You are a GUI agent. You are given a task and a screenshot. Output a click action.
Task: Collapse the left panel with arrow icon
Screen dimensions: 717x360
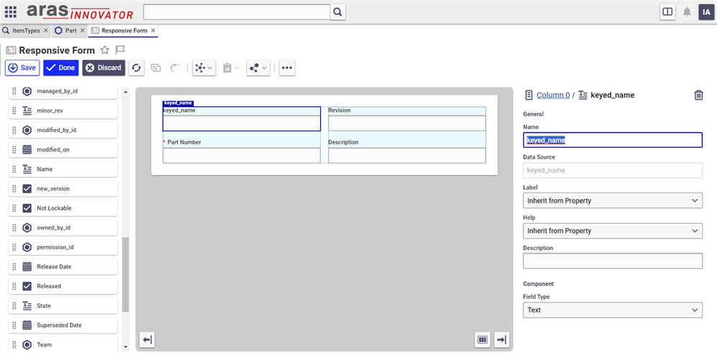click(x=147, y=340)
